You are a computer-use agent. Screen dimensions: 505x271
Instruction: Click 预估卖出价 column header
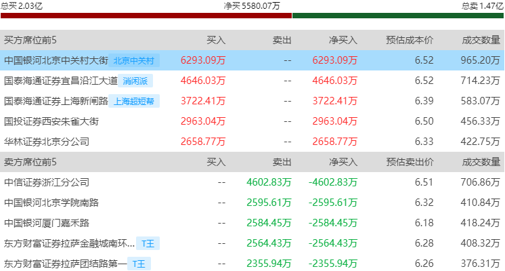coord(410,162)
